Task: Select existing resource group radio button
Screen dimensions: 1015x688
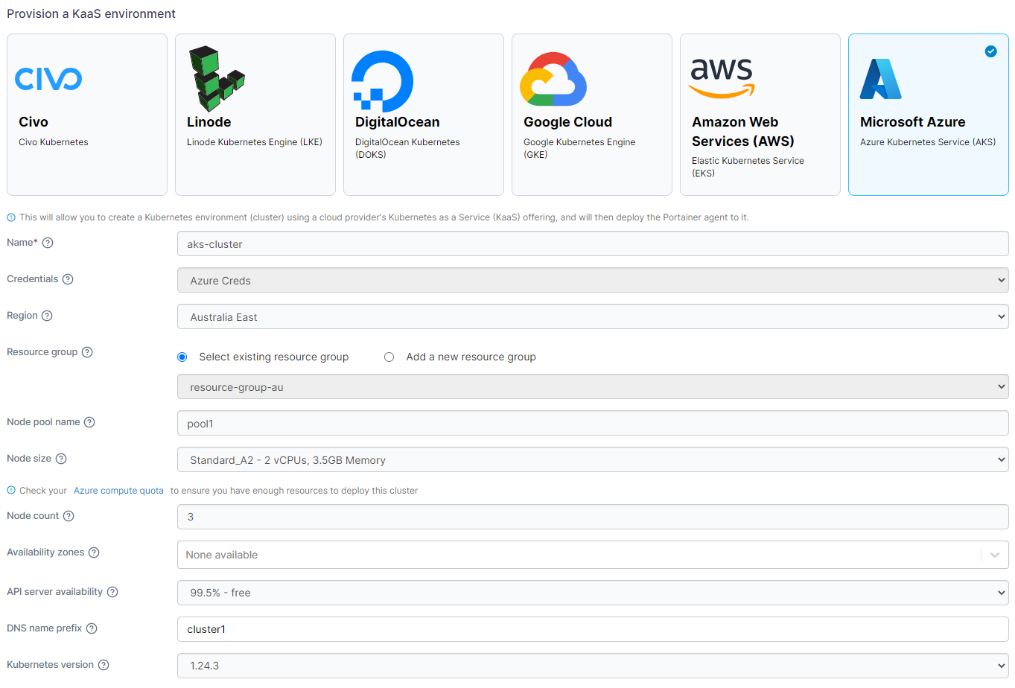Action: pos(182,357)
